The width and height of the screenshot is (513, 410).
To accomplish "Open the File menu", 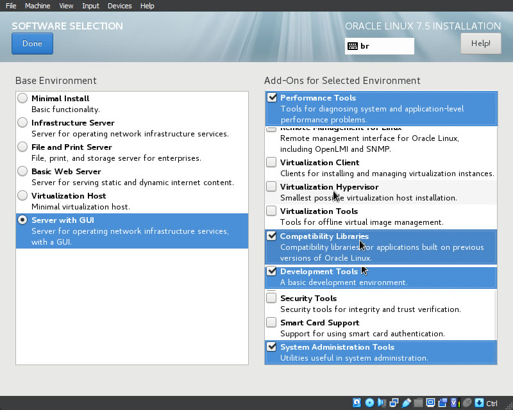I will (x=11, y=6).
